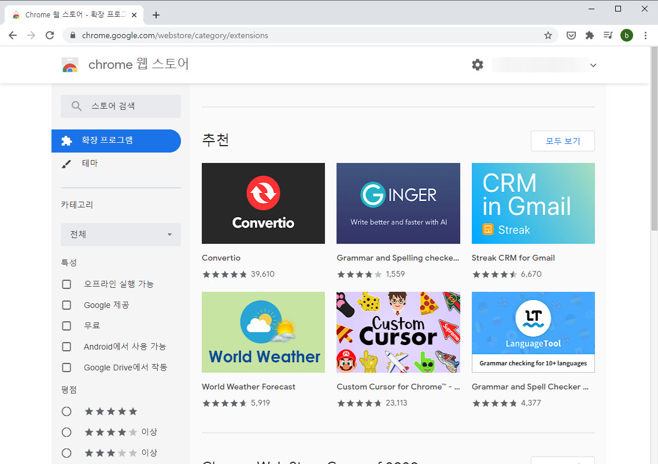Click Grammar and Spell Checker title
Screen dimensions: 658x464
(530, 387)
